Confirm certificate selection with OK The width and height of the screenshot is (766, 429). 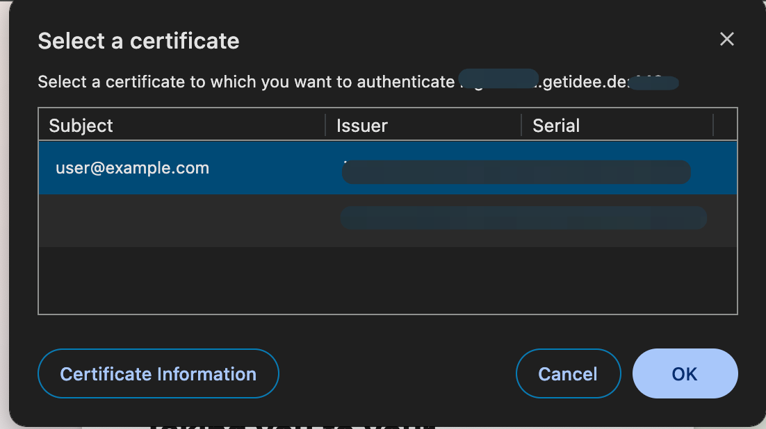(x=685, y=374)
